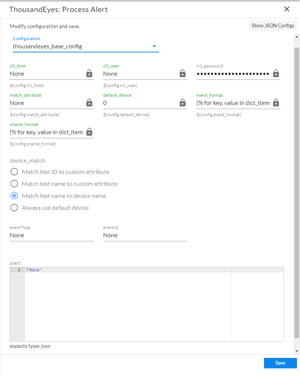Focus the eventType input field
300x377 pixels.
[52, 235]
